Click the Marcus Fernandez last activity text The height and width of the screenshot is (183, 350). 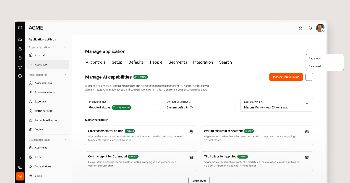pyautogui.click(x=266, y=107)
